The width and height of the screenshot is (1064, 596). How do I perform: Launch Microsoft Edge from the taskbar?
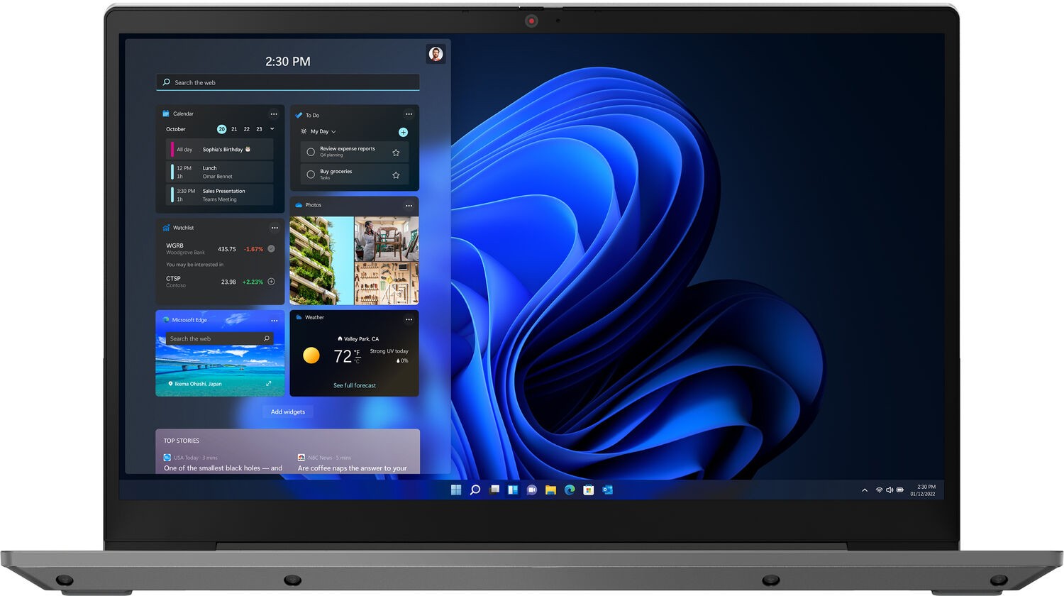tap(570, 490)
